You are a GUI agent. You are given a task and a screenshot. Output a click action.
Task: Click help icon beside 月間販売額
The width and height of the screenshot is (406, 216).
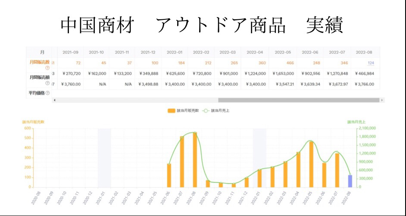[x=47, y=83]
